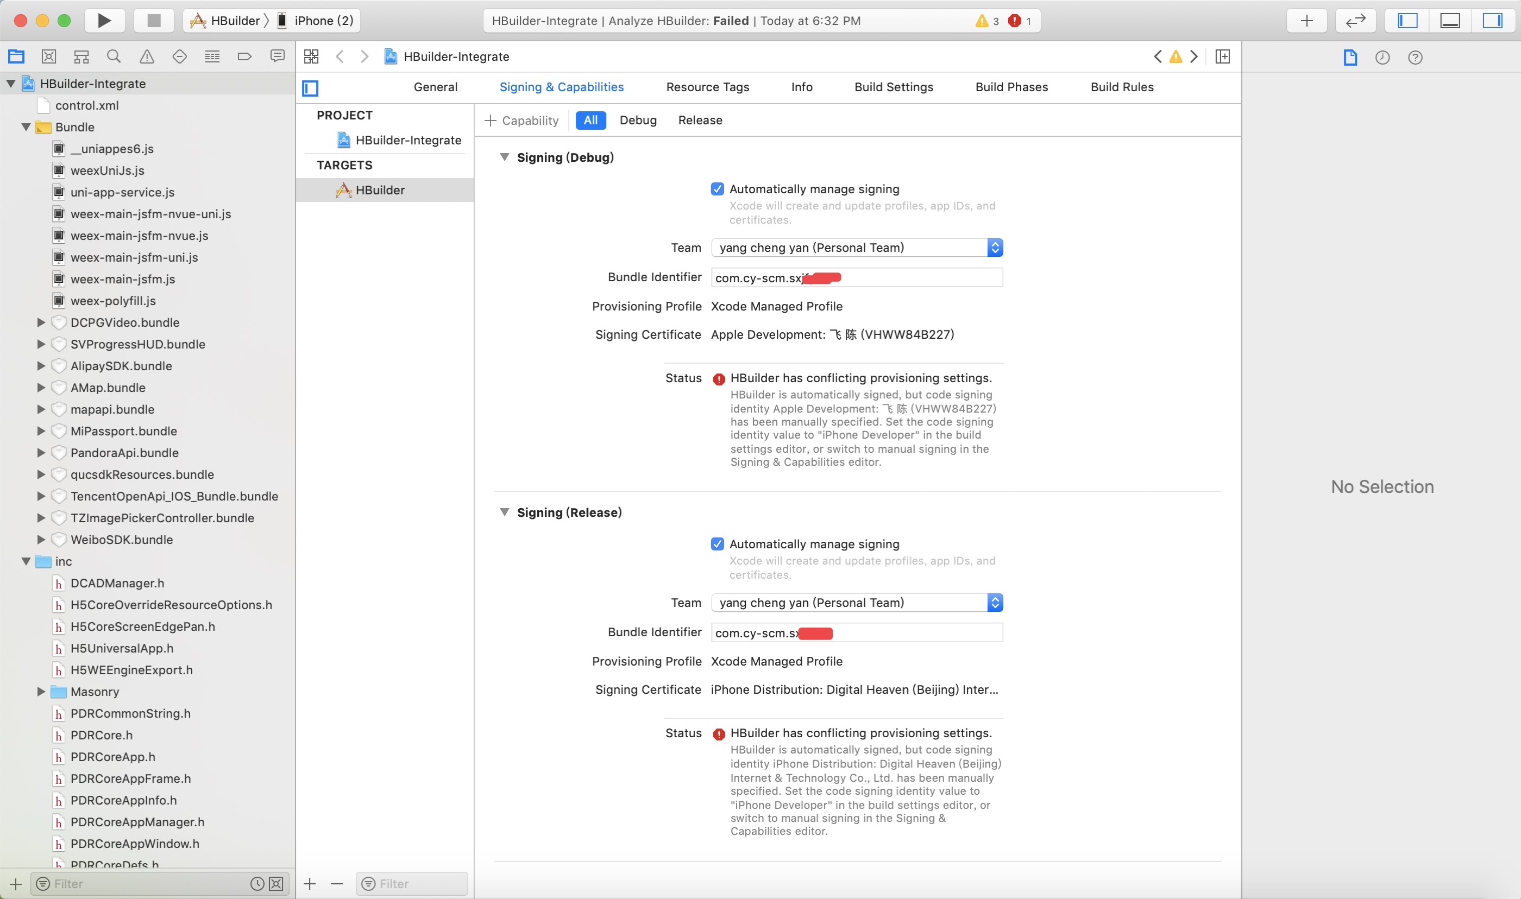Viewport: 1521px width, 899px height.
Task: Switch to the Build Rules tab
Action: tap(1122, 87)
